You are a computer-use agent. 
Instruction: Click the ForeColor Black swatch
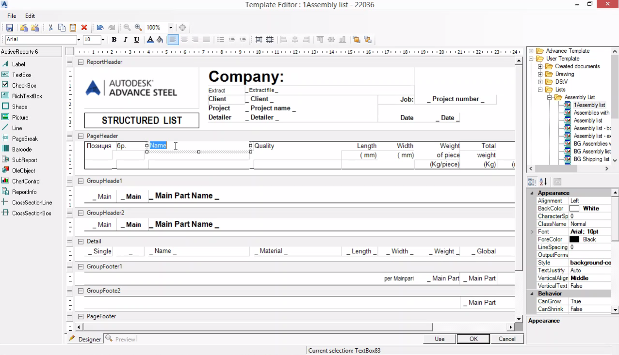(574, 239)
